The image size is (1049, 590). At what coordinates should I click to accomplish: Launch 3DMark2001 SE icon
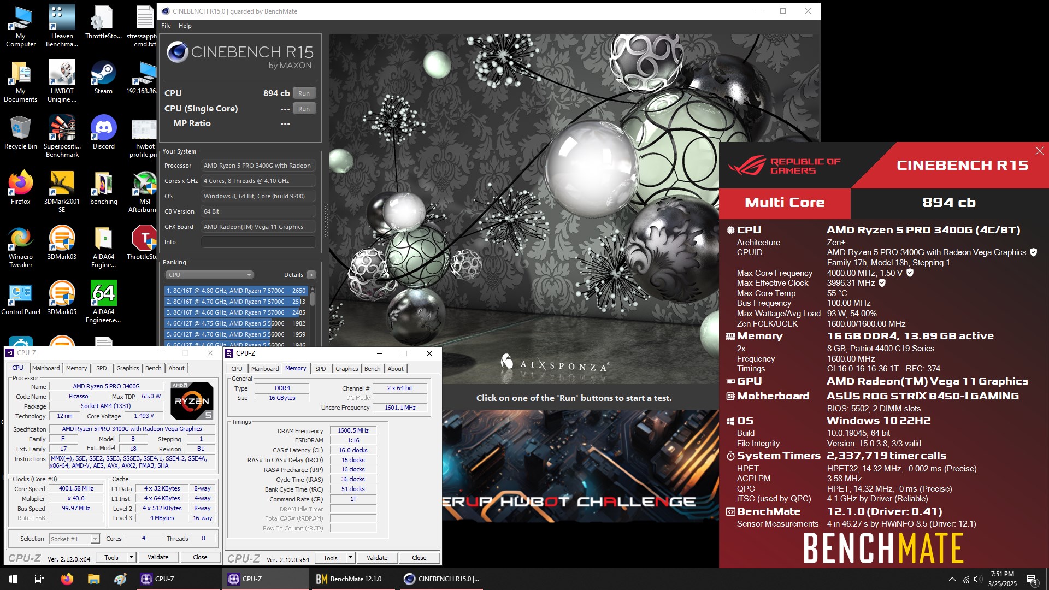pyautogui.click(x=62, y=192)
